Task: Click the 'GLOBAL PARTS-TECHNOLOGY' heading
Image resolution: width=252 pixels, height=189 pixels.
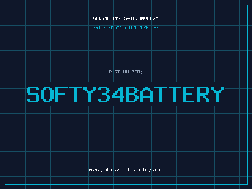Action: pos(126,18)
